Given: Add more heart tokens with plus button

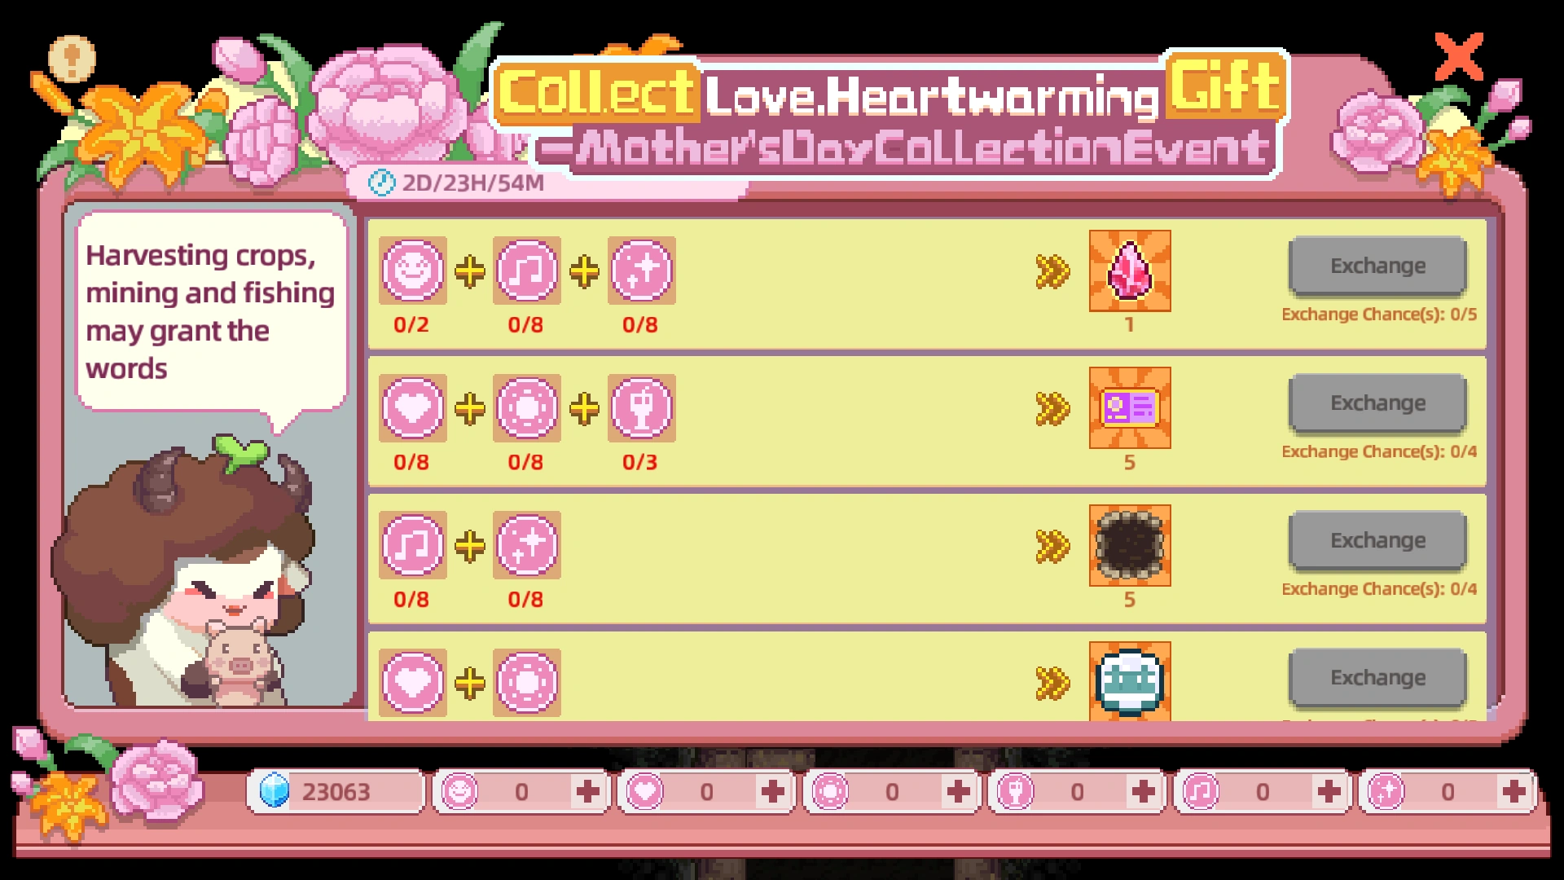Looking at the screenshot, I should [773, 791].
